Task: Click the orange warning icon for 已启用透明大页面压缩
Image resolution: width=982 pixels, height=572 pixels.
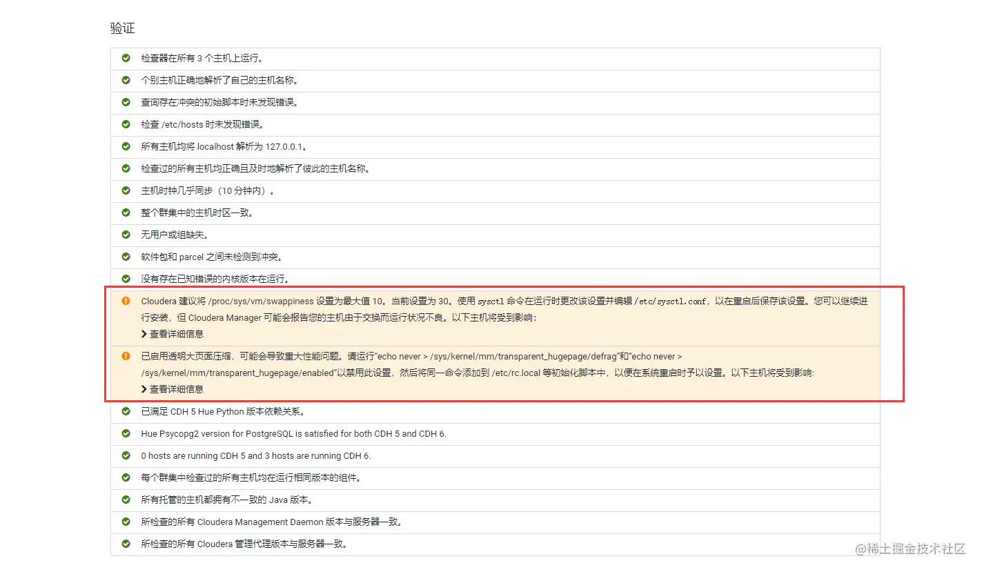Action: coord(126,357)
